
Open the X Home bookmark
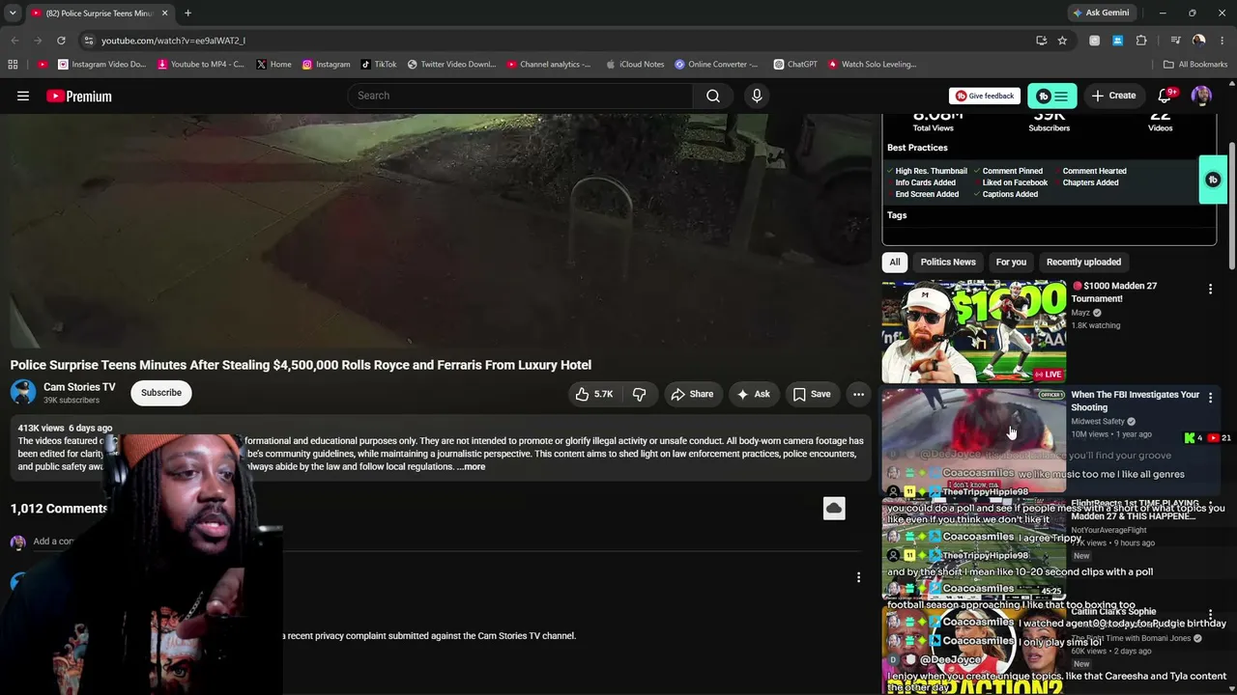pyautogui.click(x=273, y=65)
